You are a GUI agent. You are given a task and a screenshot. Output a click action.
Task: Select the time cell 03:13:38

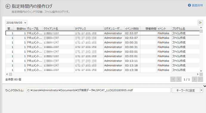click(132, 70)
